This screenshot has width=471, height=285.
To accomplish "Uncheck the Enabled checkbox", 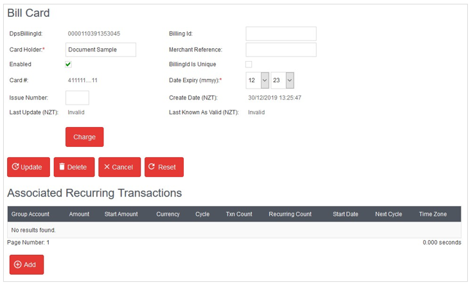I will point(69,64).
